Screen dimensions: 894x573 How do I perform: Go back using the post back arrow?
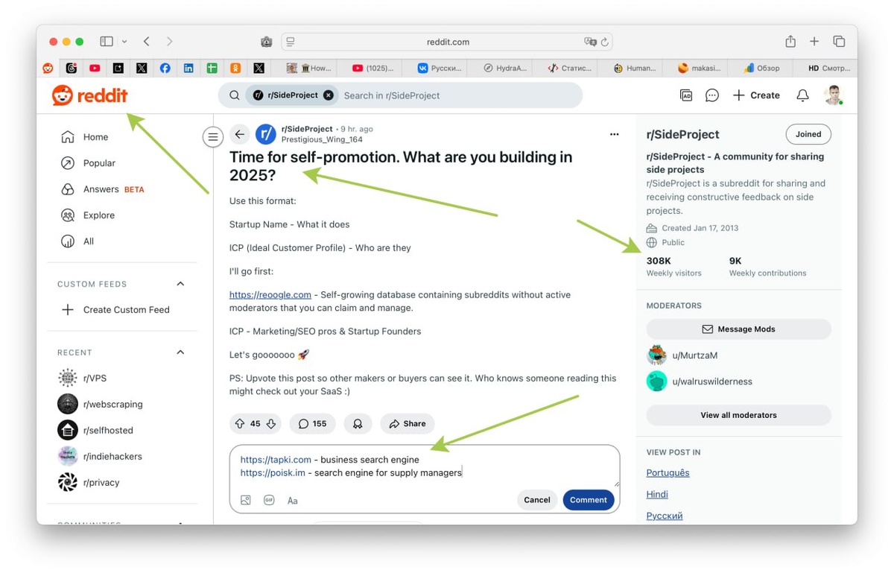pyautogui.click(x=239, y=134)
